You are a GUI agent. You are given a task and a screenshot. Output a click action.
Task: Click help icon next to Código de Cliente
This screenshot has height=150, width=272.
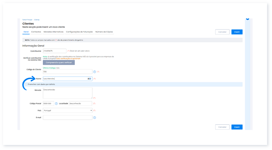[x=95, y=72]
